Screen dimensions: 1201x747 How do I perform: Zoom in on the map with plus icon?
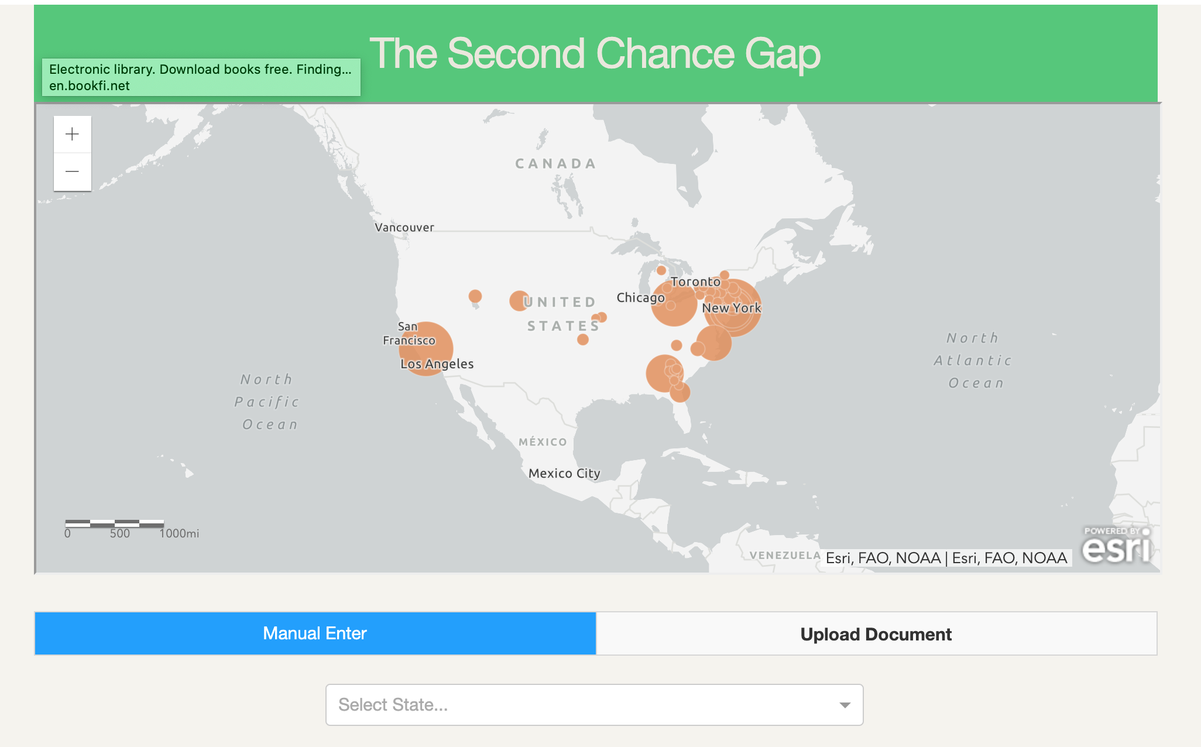point(73,134)
